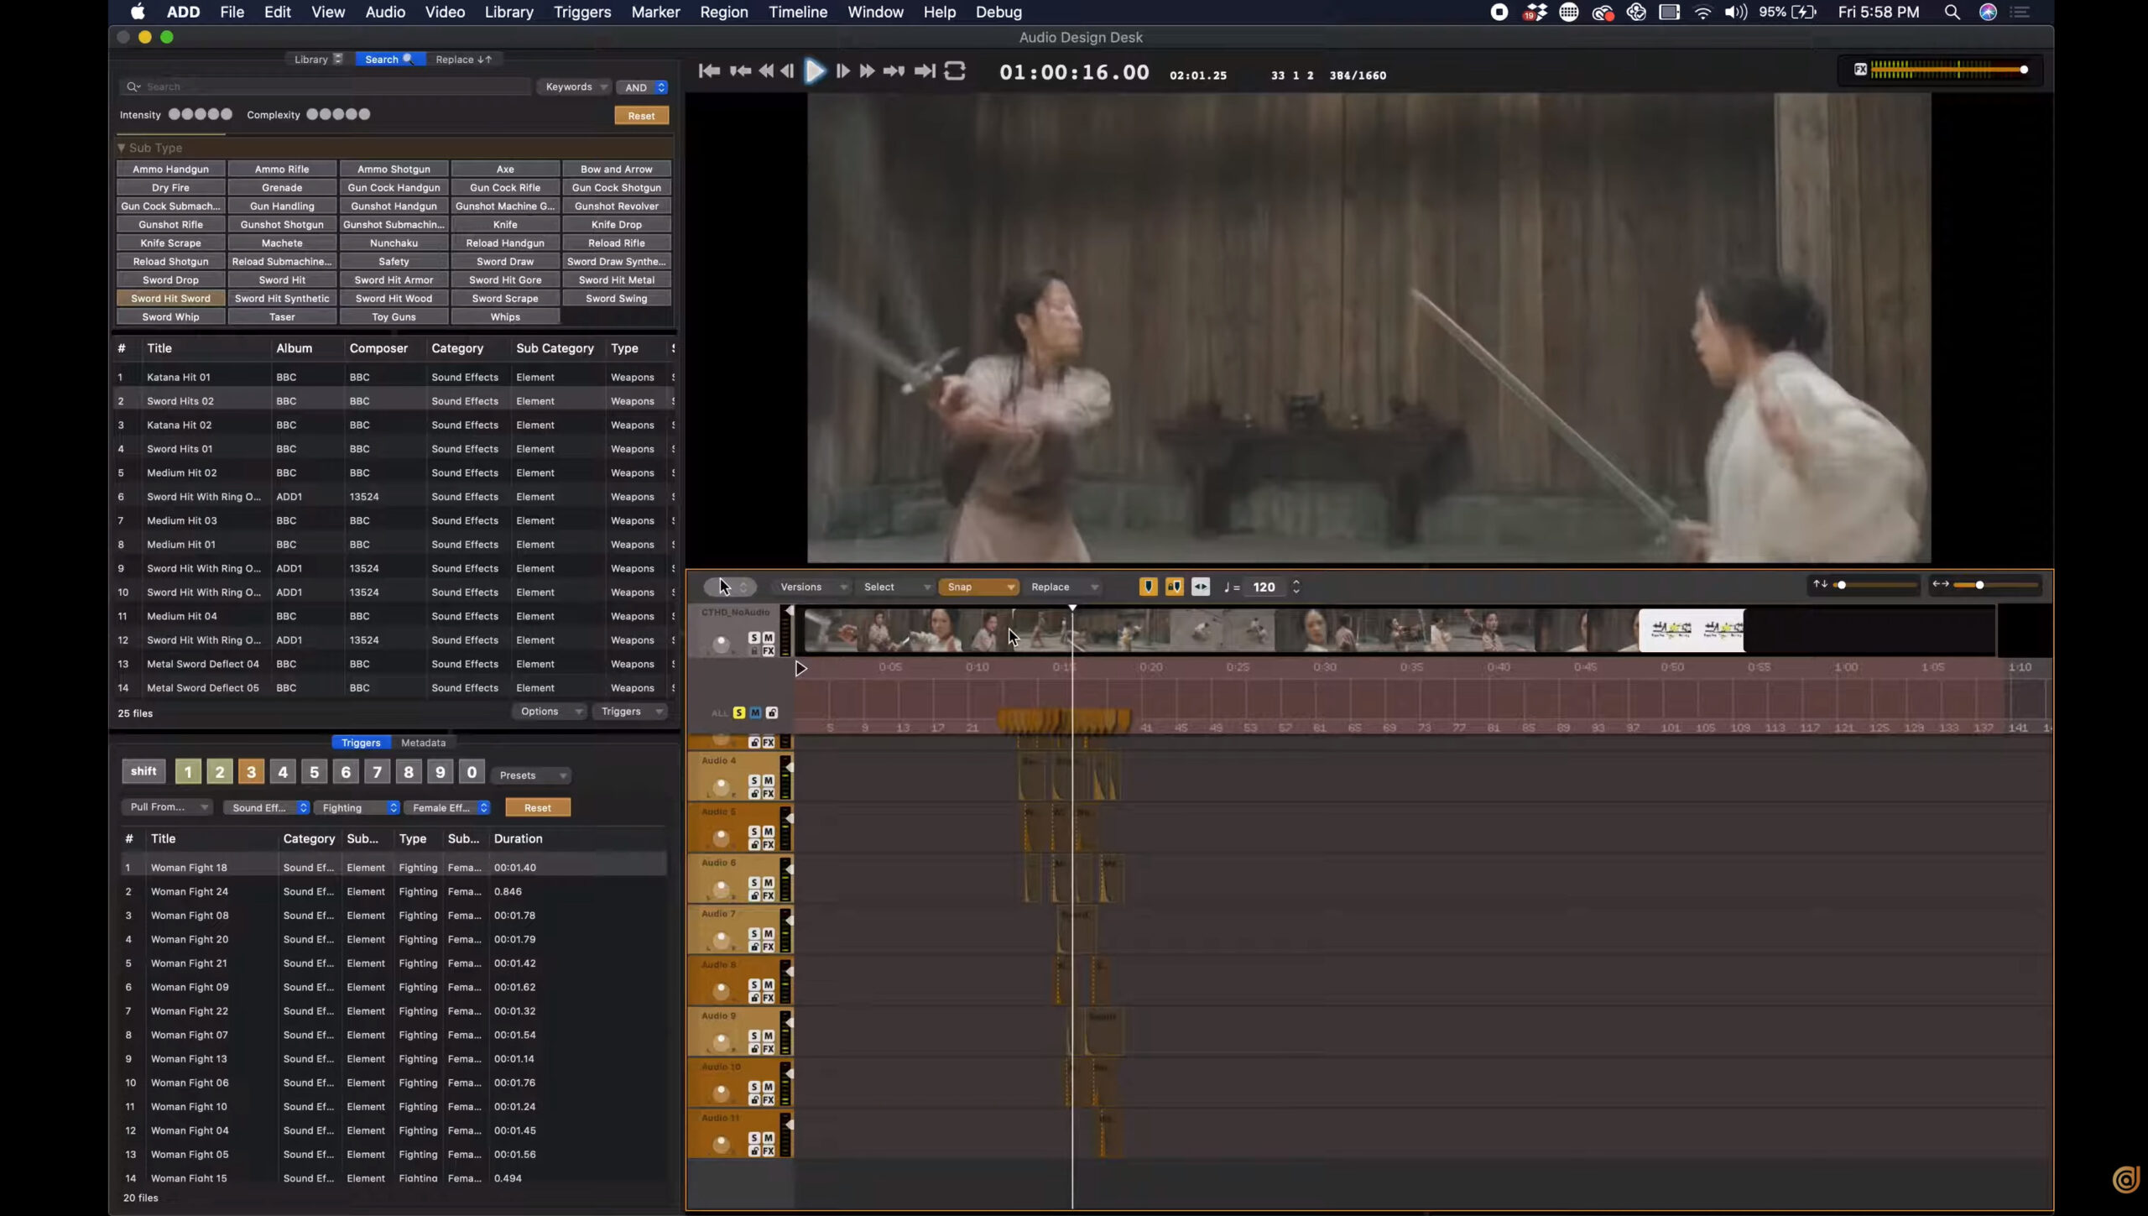Select the Sword Swing sub type

point(616,298)
